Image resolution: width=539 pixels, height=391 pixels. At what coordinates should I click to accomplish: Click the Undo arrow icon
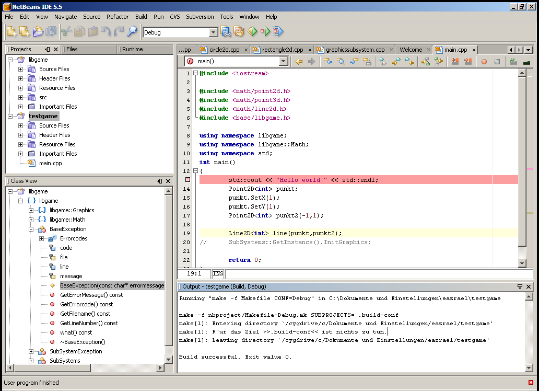click(106, 32)
